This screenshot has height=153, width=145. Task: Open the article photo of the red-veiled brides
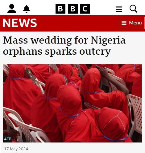(x=72, y=103)
